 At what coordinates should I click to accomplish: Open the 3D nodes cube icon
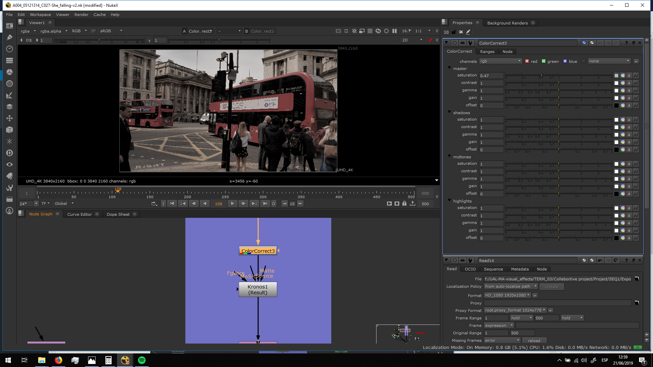coord(10,130)
